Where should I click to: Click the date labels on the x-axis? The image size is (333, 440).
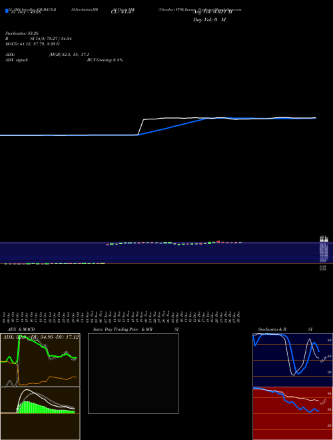click(122, 317)
